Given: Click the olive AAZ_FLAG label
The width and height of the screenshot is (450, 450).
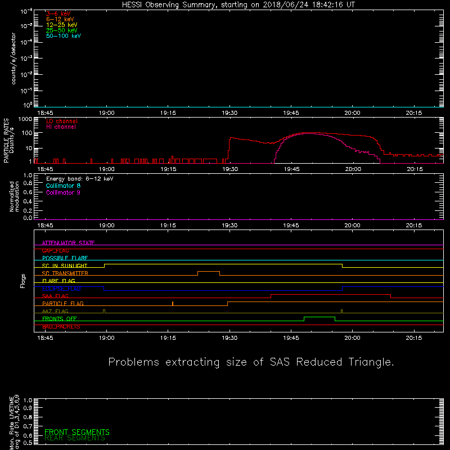Looking at the screenshot, I should pyautogui.click(x=55, y=311).
